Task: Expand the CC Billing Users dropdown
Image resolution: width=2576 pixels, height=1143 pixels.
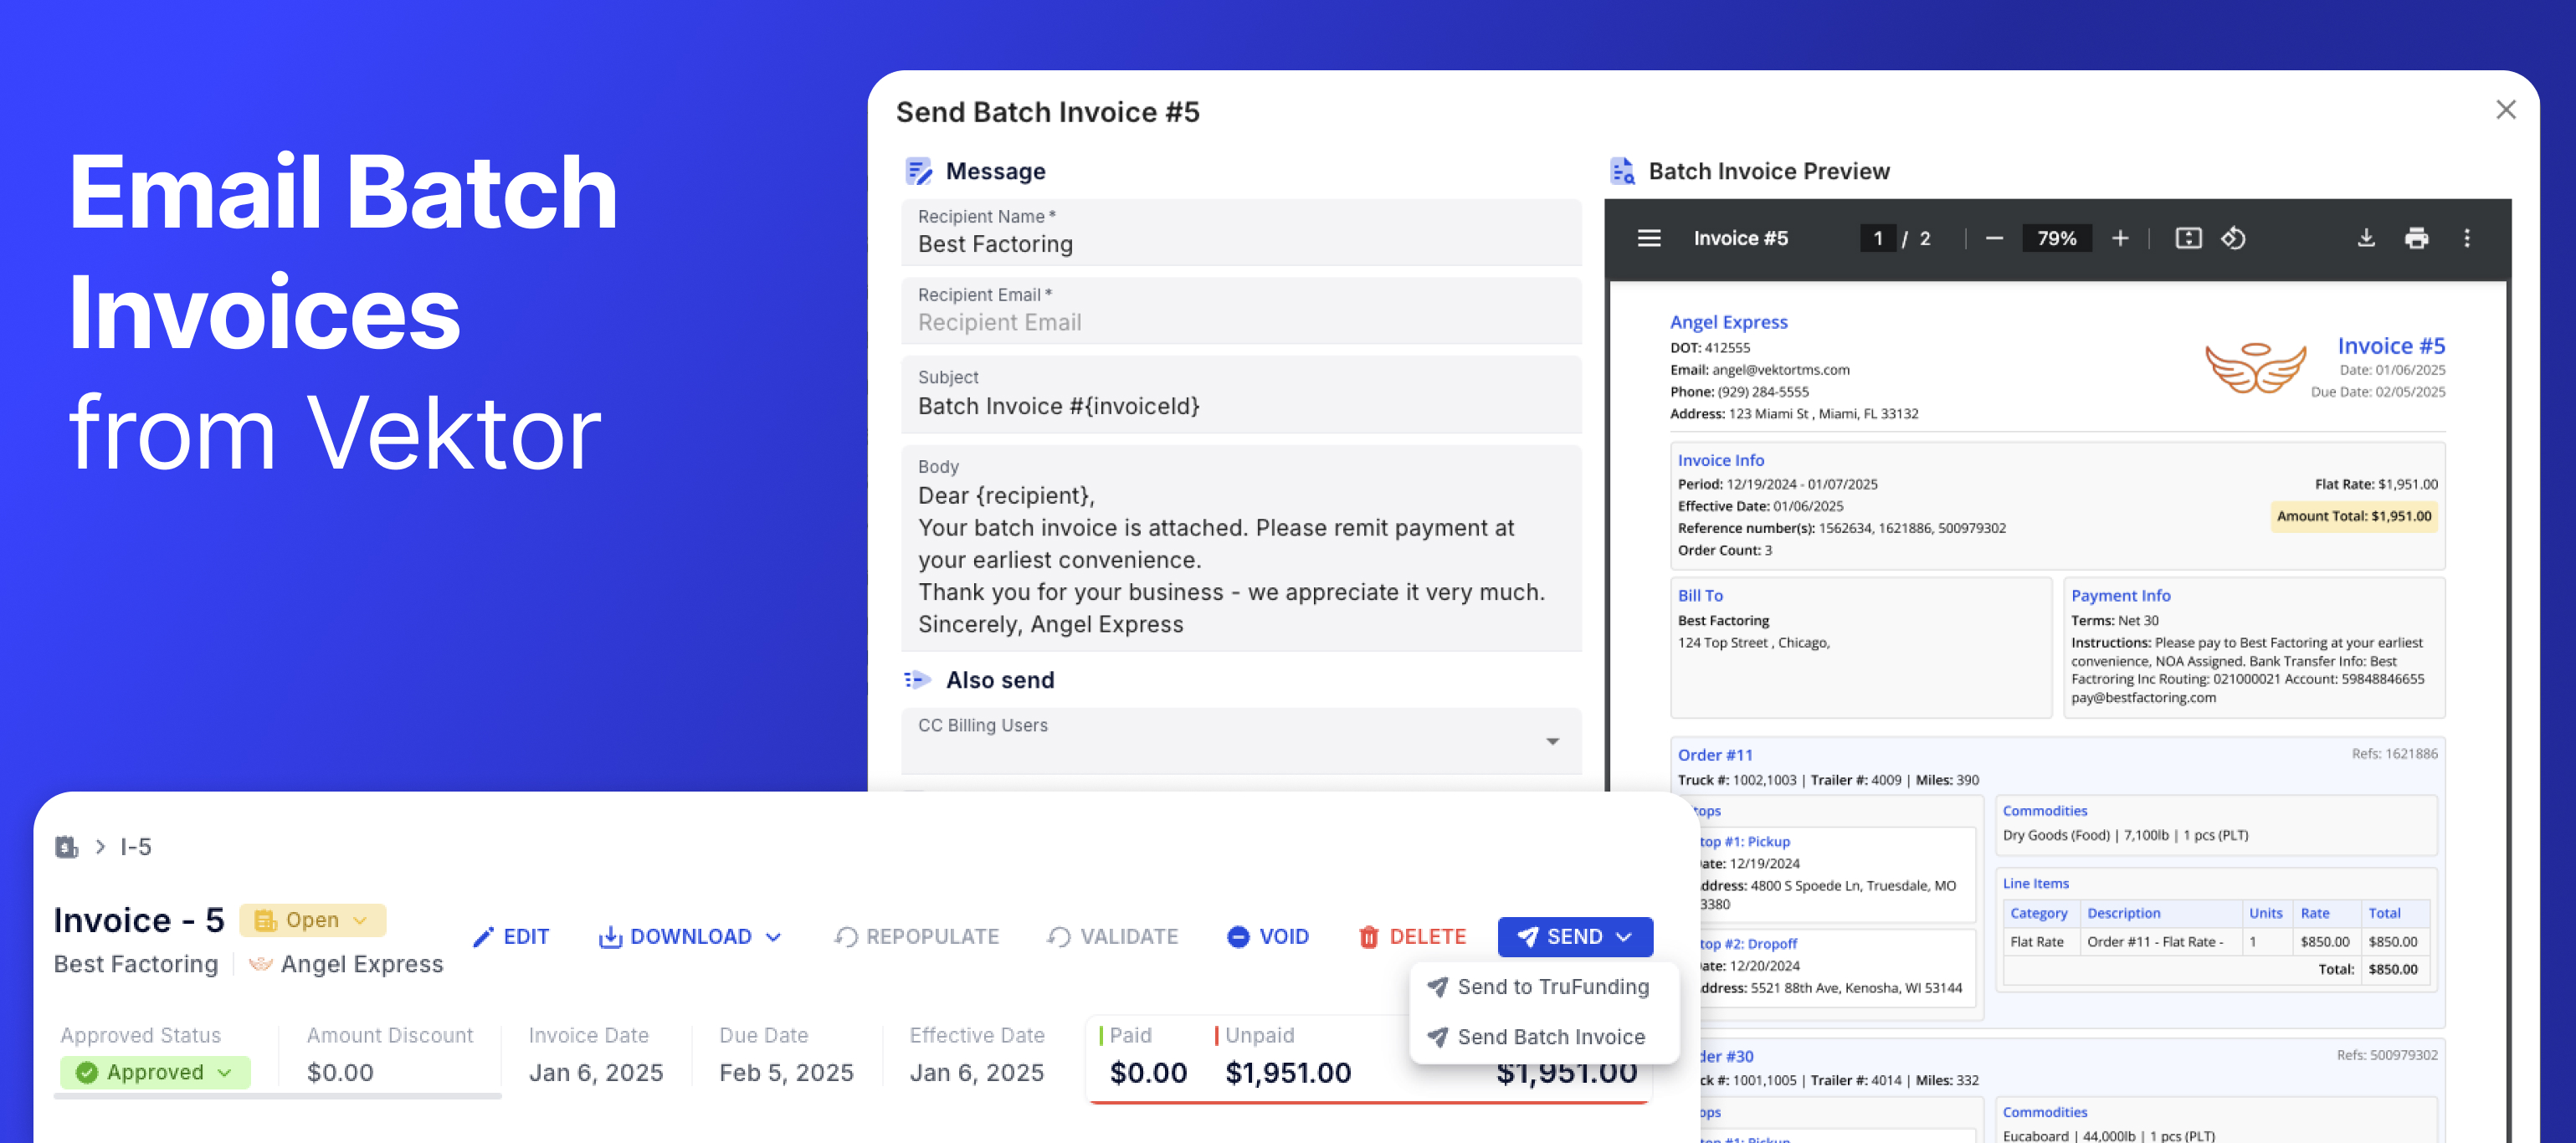Action: click(x=1552, y=741)
